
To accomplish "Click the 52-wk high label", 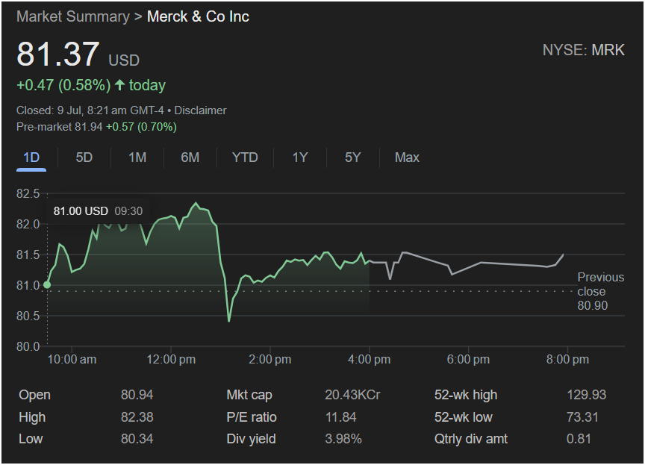I will tap(466, 395).
